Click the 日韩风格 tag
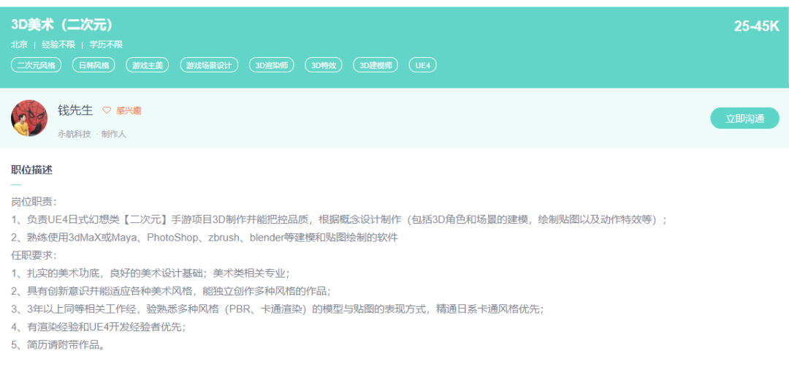Image resolution: width=789 pixels, height=367 pixels. click(94, 65)
